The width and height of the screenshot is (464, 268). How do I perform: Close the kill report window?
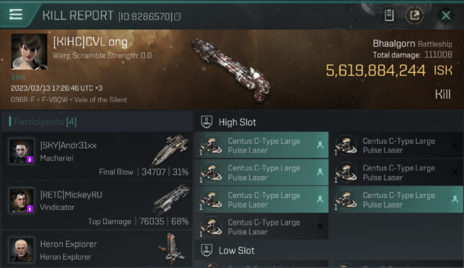[x=446, y=15]
